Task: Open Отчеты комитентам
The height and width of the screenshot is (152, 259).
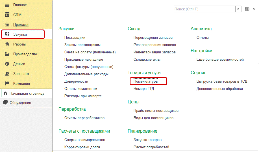Action: [81, 89]
